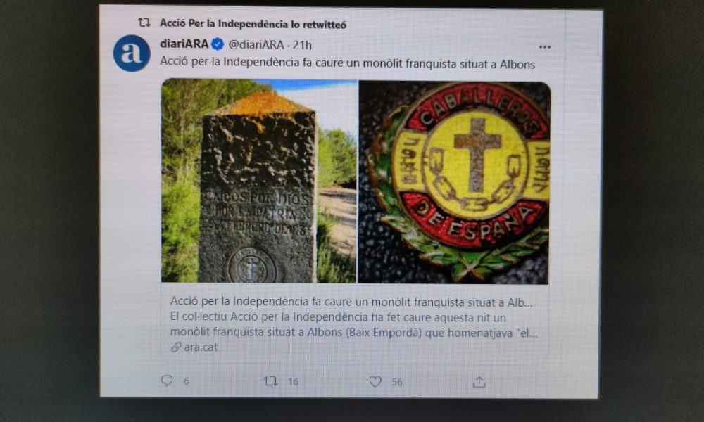Open the three-dot more options menu
Viewport: 704px width, 422px height.
[545, 46]
